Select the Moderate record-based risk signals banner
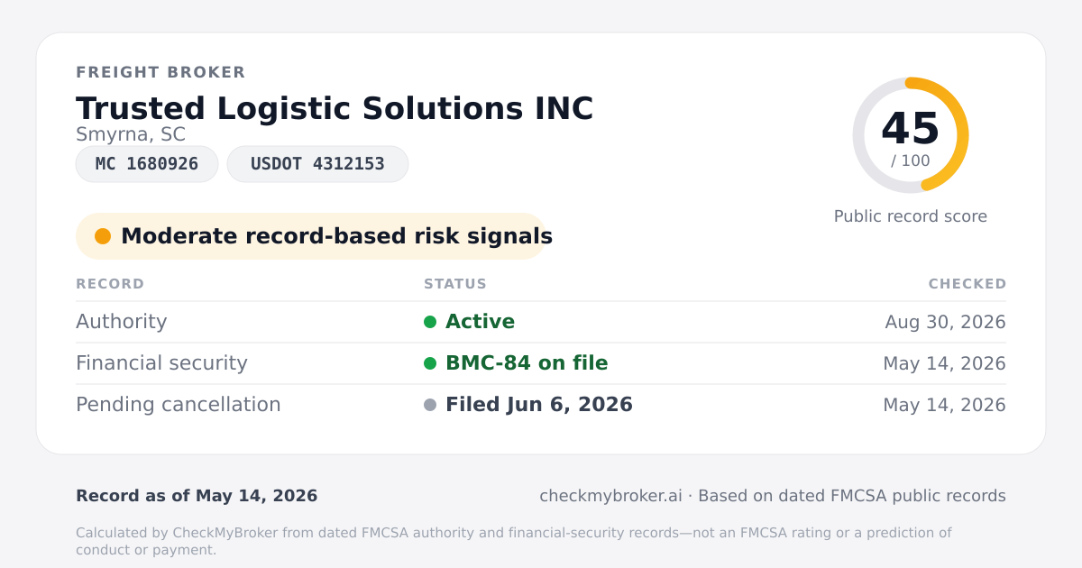 coord(311,236)
